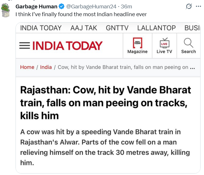Open the three-dot more options menu
This screenshot has width=204, height=175.
coord(198,6)
